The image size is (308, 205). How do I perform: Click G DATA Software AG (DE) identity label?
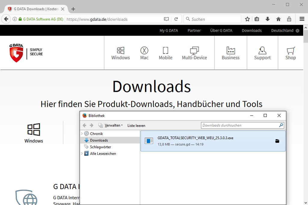click(43, 19)
